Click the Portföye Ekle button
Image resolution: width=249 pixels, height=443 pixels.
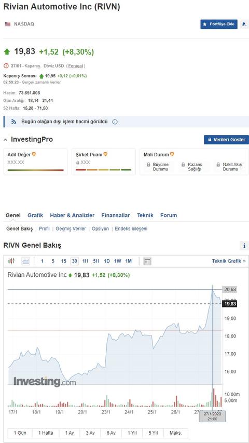(219, 24)
